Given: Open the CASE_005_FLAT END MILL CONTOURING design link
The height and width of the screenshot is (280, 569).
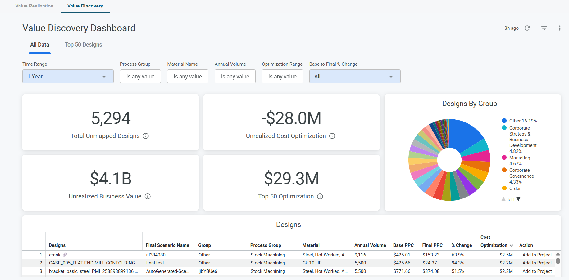Looking at the screenshot, I should click(93, 263).
